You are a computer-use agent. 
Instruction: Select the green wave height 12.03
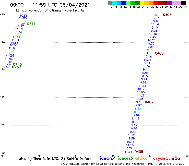[12, 51]
